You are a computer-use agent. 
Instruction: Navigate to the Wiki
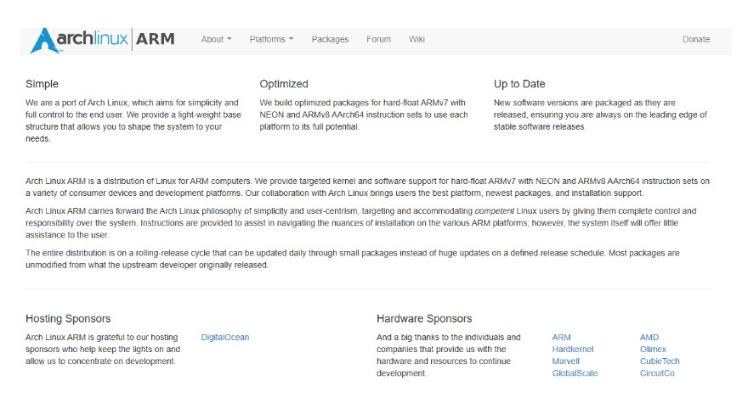416,39
